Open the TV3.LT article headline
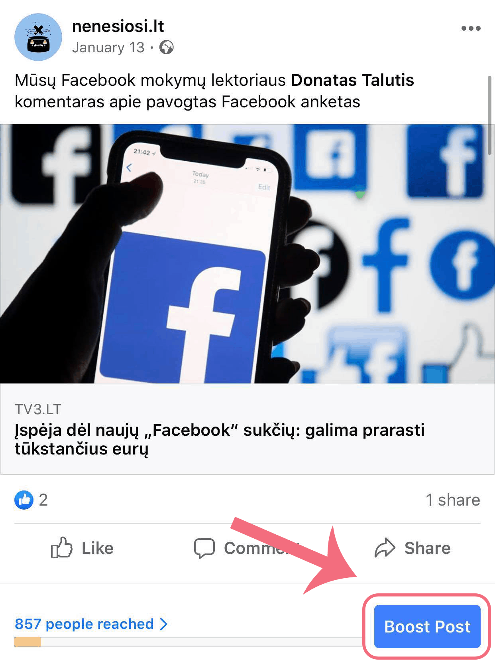 (x=220, y=439)
